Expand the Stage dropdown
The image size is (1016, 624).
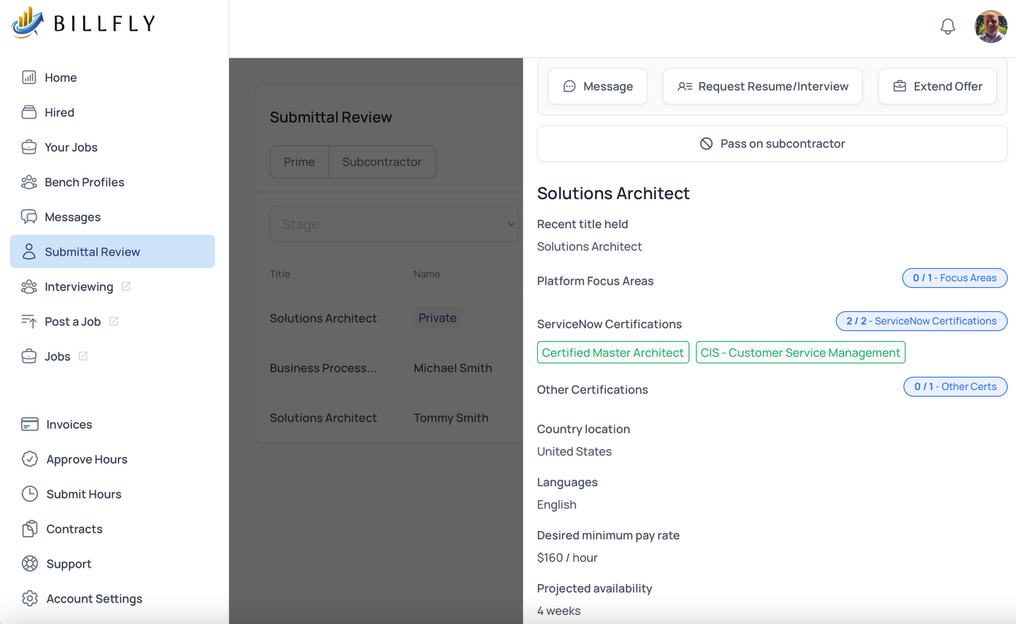[393, 224]
